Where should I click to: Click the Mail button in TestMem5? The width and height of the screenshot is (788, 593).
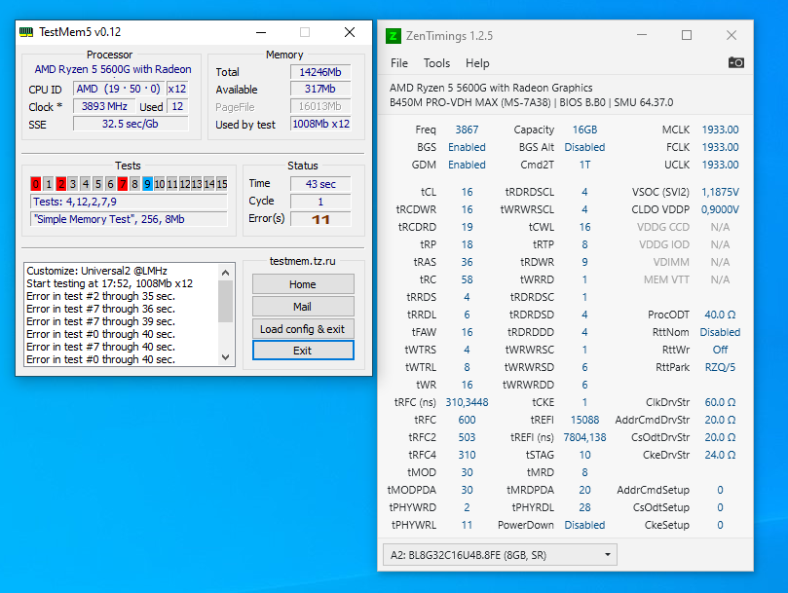(x=303, y=307)
